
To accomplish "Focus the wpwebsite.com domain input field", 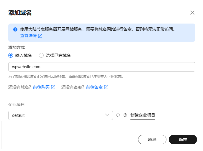I will (102, 67).
